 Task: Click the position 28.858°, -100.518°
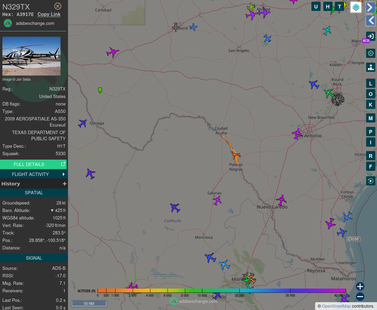47,241
